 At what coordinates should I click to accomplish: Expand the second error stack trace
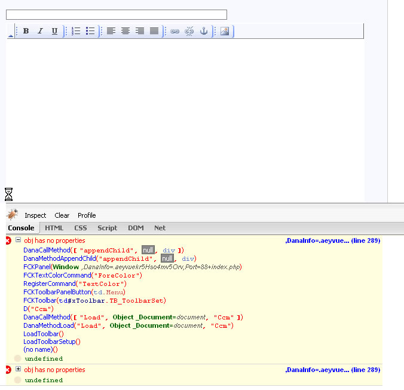click(18, 369)
